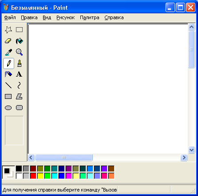Click the vertical scrollbar thumb
Screen dimensions: 198x196
coord(191,49)
